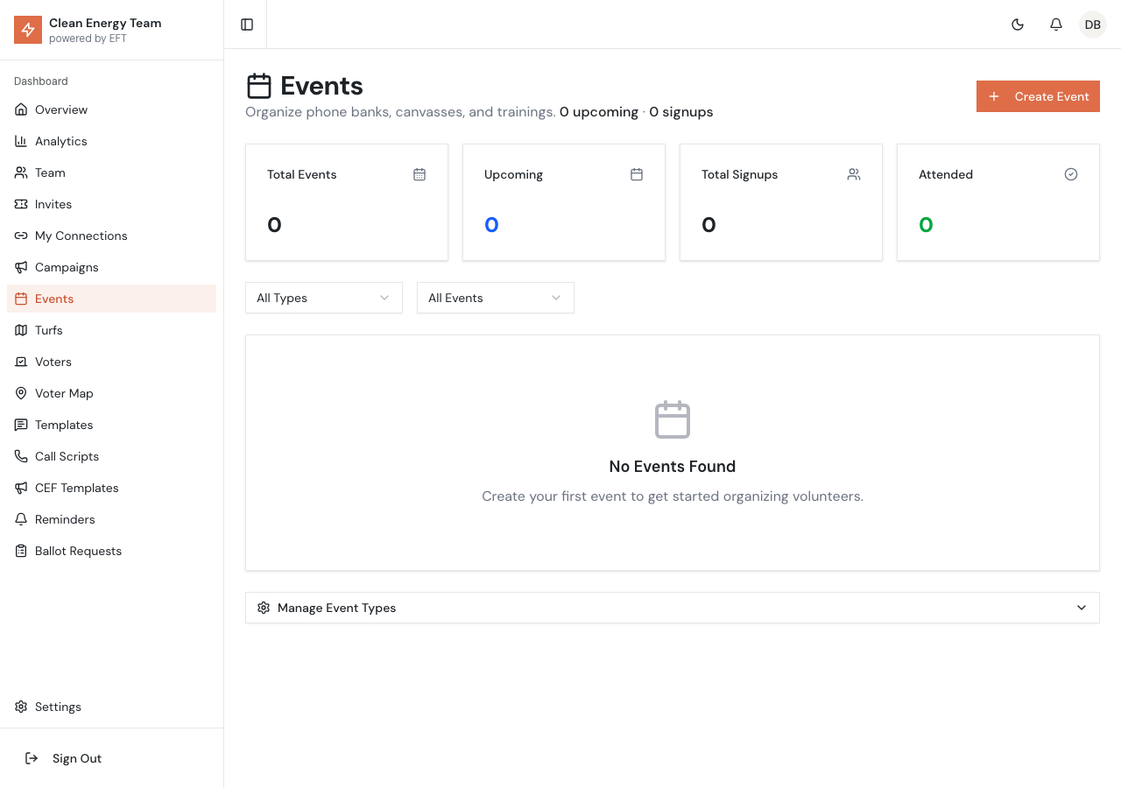The image size is (1121, 788).
Task: Click the Clean Energy Team lightning logo
Action: 28,30
